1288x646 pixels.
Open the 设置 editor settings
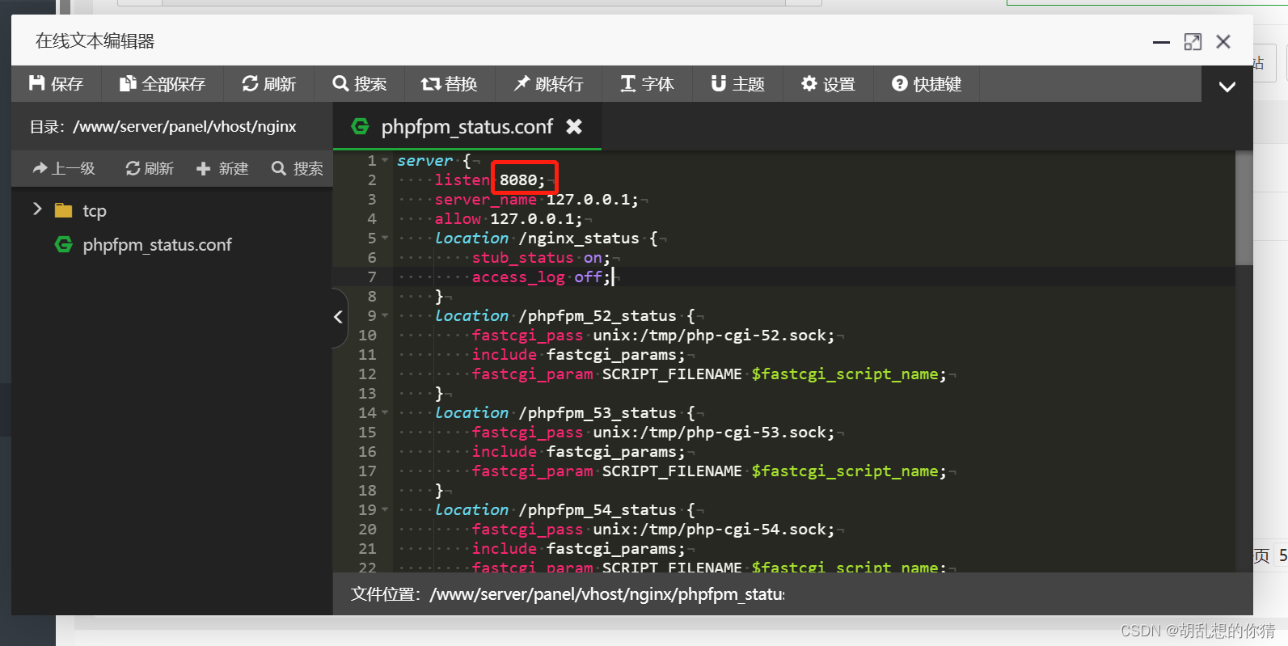click(x=828, y=84)
